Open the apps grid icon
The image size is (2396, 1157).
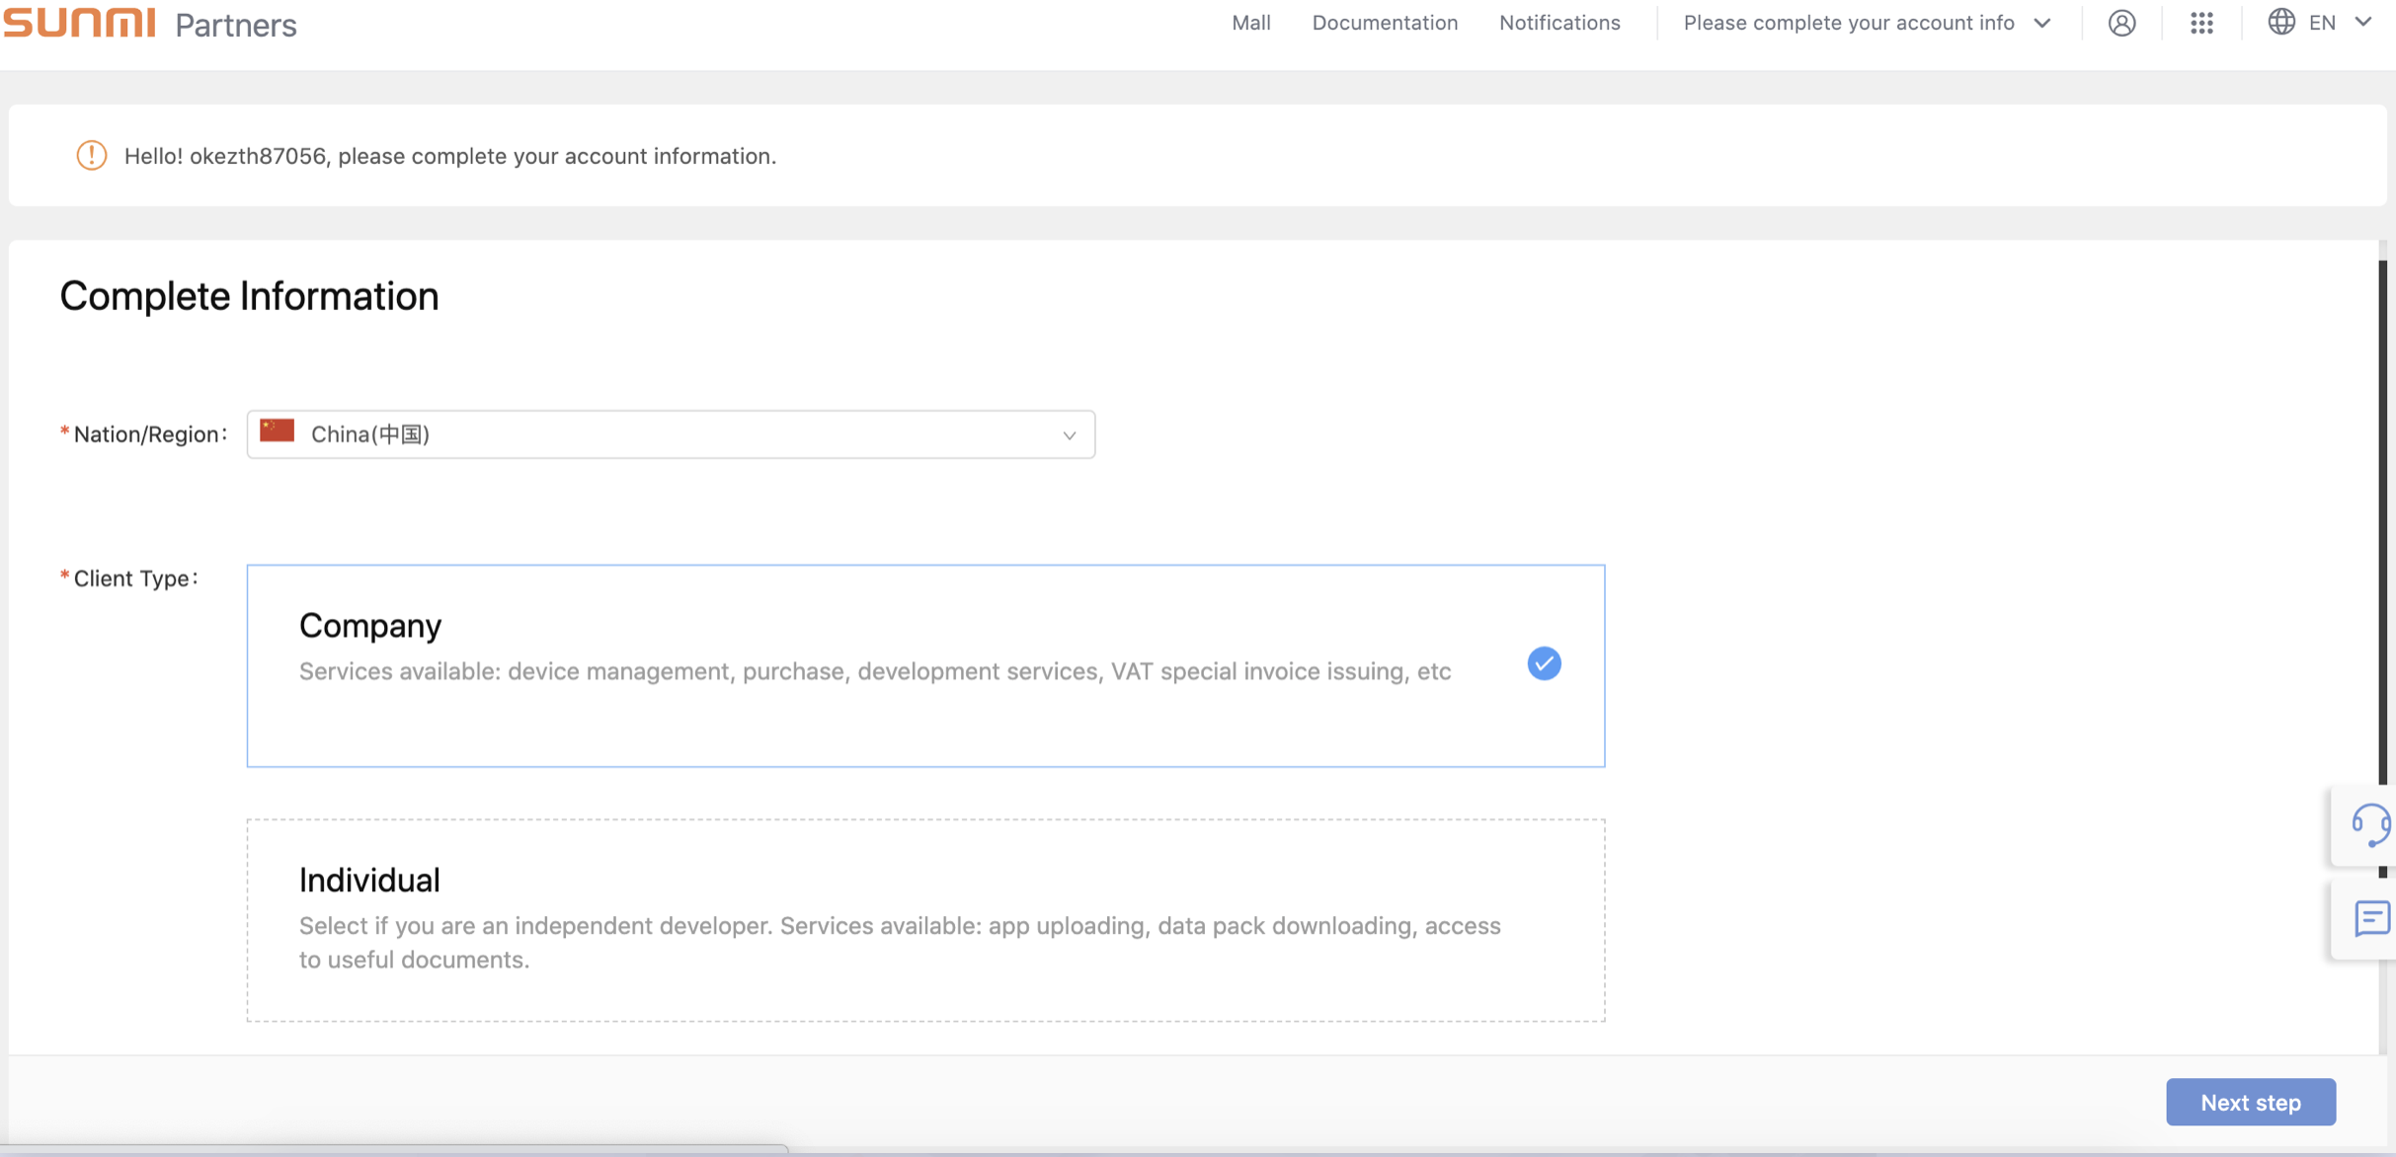coord(2201,23)
